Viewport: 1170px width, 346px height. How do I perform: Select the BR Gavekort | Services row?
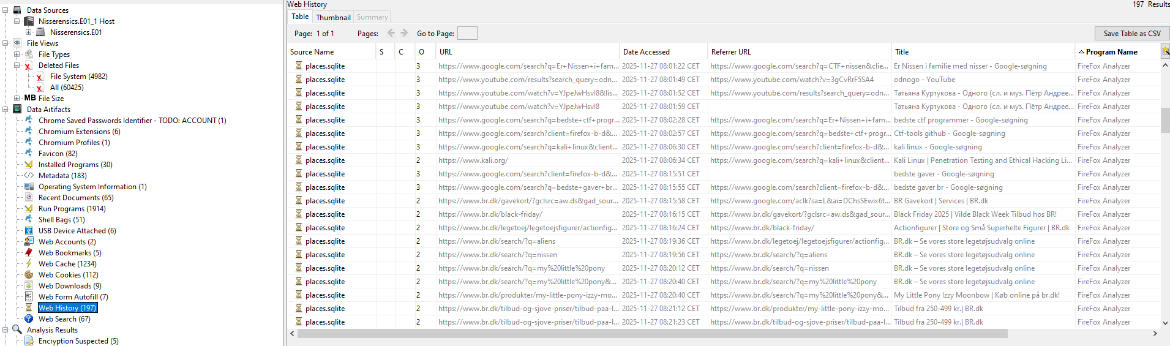tap(724, 201)
